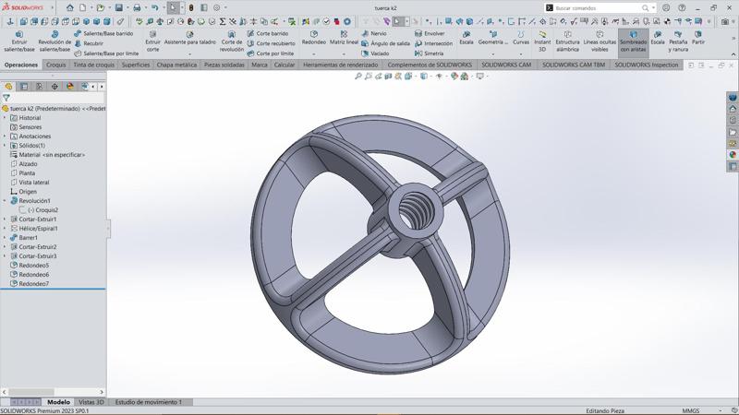This screenshot has height=415, width=739.
Task: Select Redondeo7 in the feature tree
Action: point(34,284)
